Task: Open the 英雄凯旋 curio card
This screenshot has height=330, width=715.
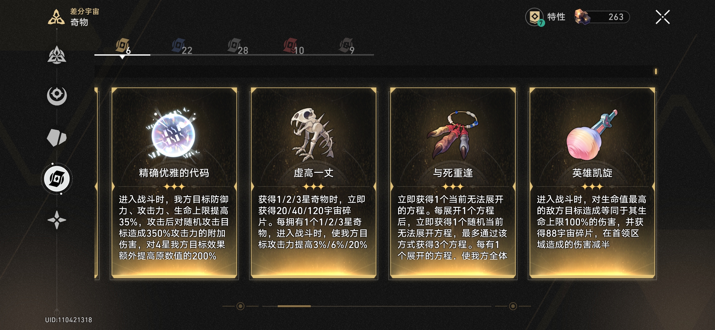Action: tap(592, 183)
